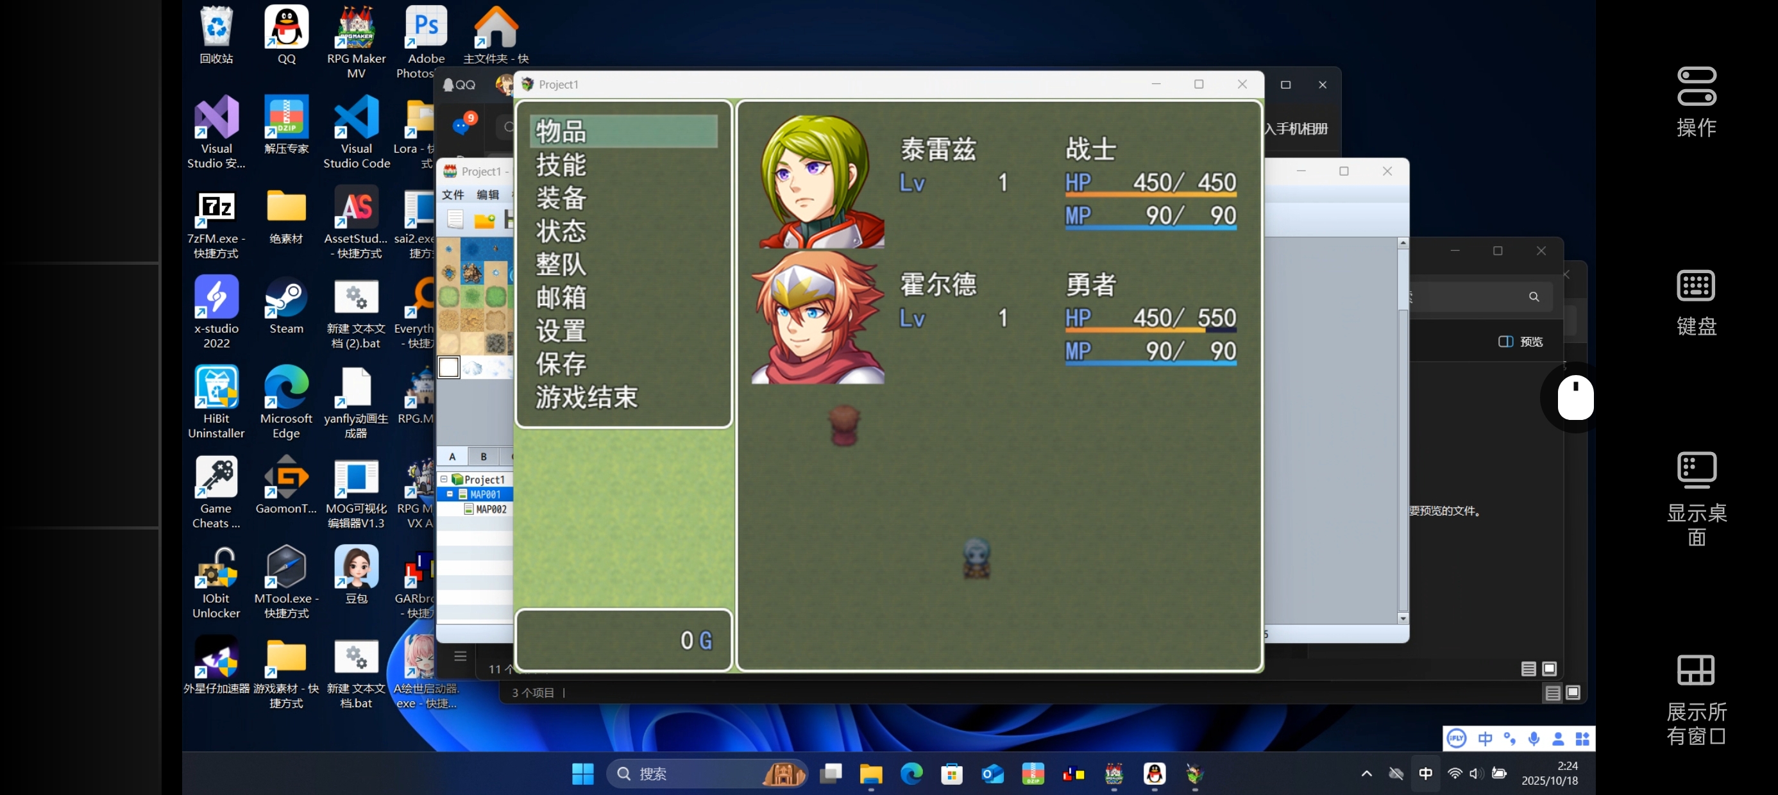This screenshot has height=795, width=1778.
Task: Tap the 显示桌面 button
Action: click(1697, 498)
